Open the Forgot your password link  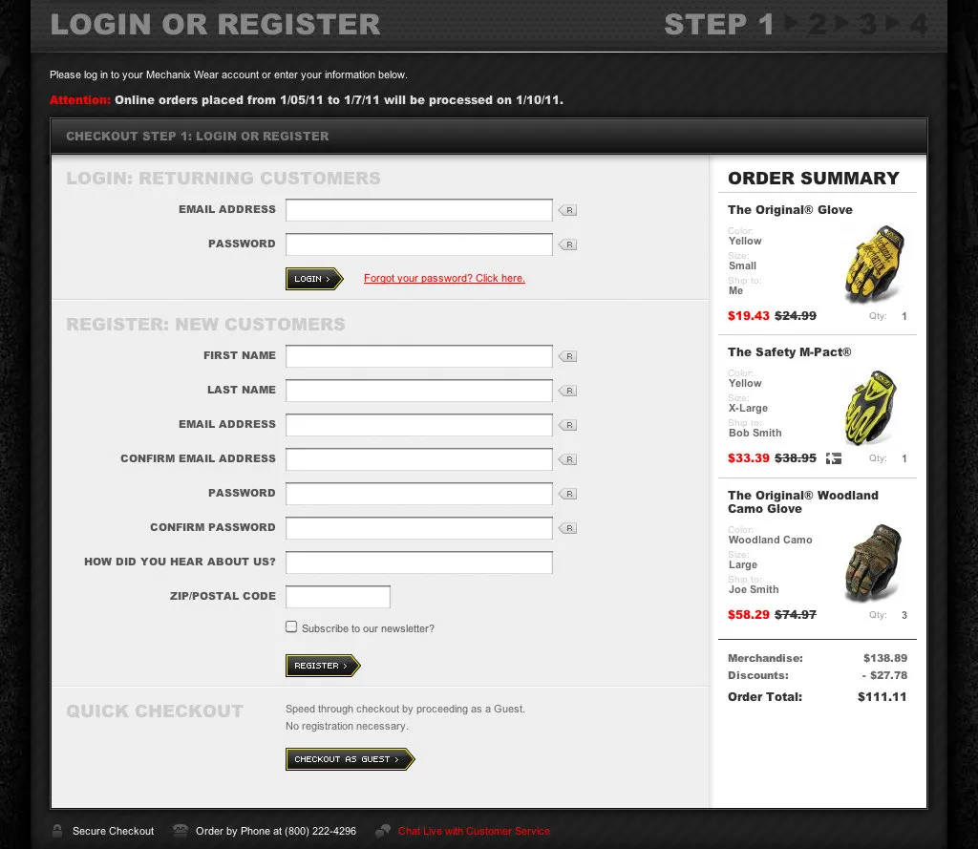click(444, 278)
